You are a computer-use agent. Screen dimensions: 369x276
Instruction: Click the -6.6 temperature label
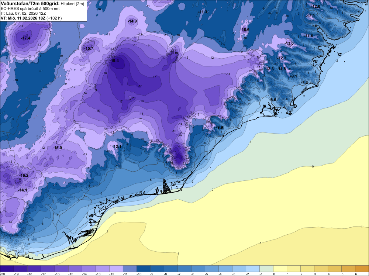(x=273, y=100)
